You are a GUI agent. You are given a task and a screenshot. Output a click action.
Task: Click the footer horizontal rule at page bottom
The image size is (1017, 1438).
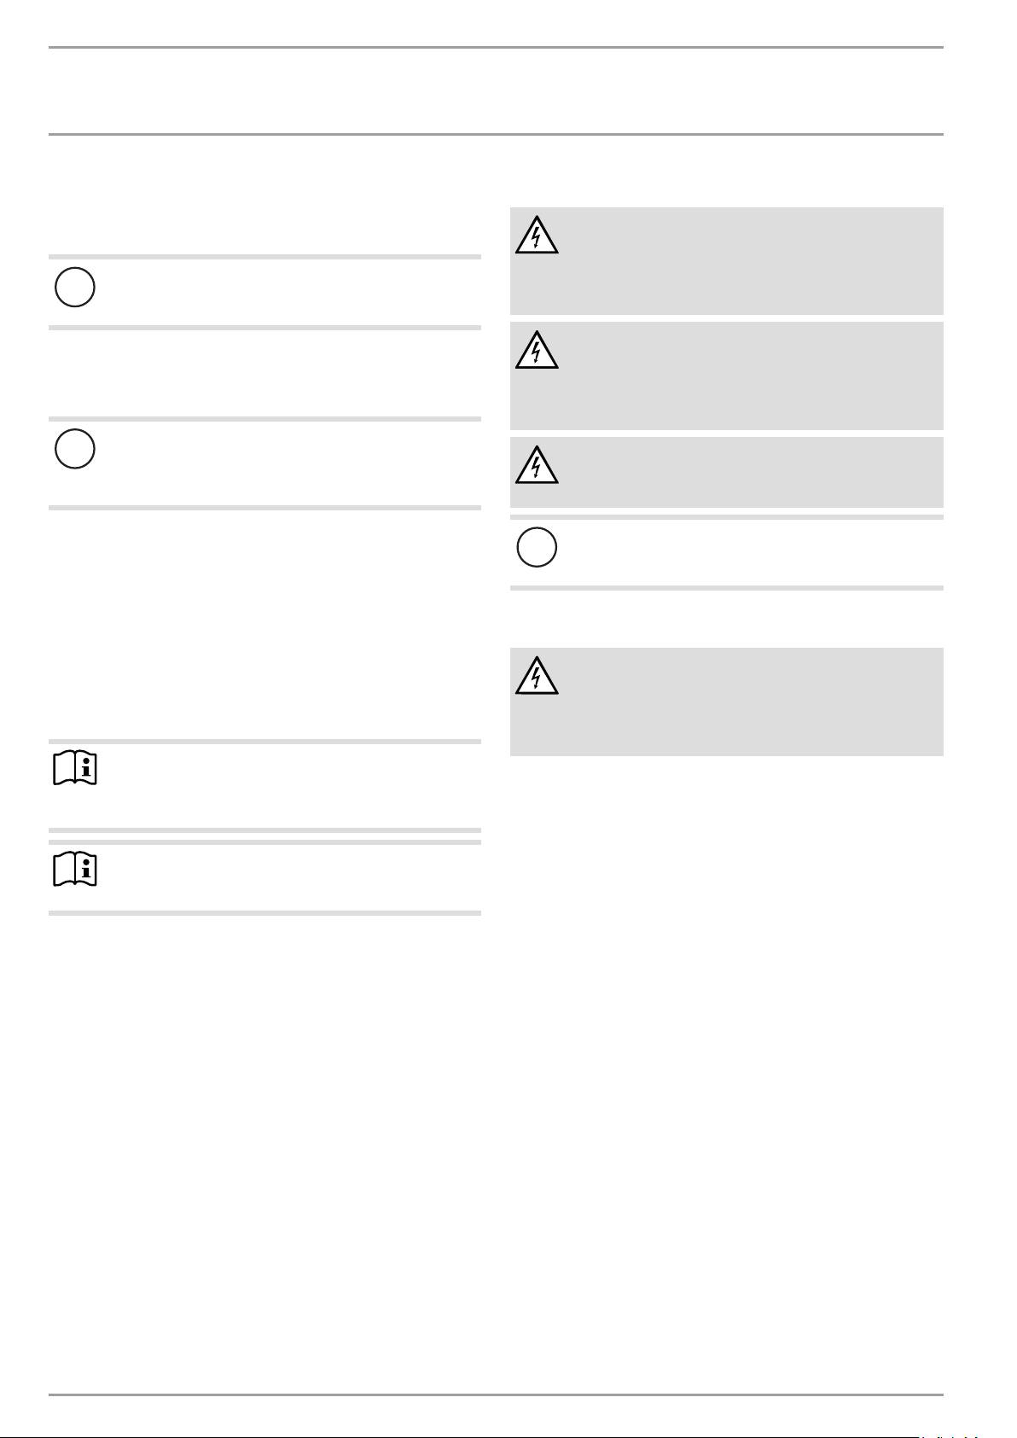click(496, 1395)
